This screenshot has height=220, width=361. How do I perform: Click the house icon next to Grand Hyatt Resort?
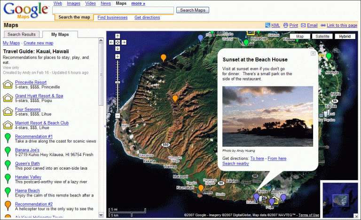(x=8, y=98)
